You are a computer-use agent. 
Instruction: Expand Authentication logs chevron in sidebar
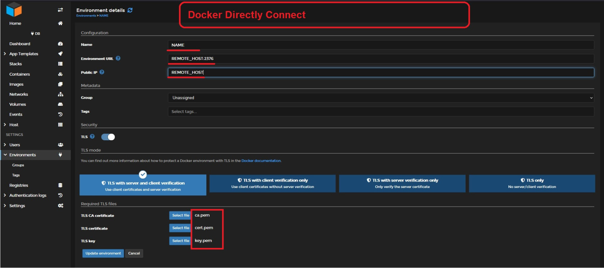[x=5, y=196]
